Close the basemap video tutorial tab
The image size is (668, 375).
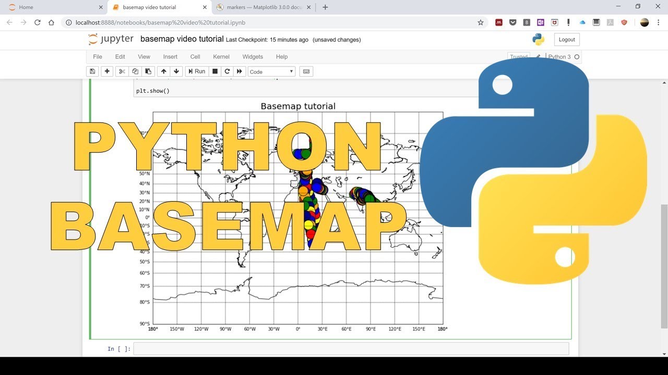[x=204, y=7]
